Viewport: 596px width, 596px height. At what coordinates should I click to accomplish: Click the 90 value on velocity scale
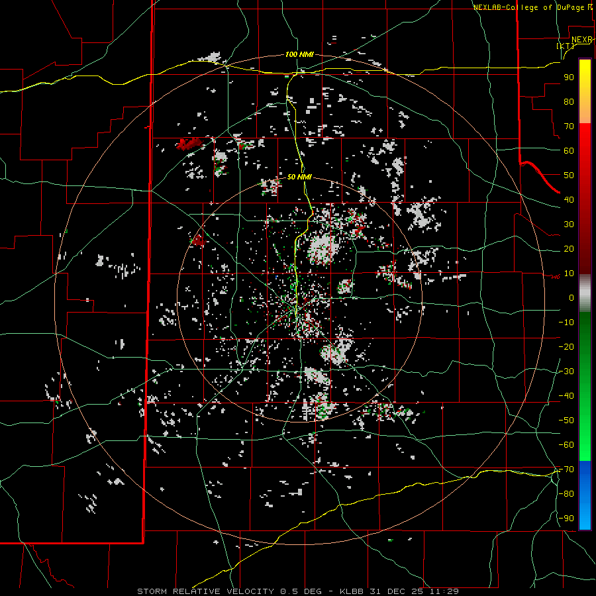(569, 77)
